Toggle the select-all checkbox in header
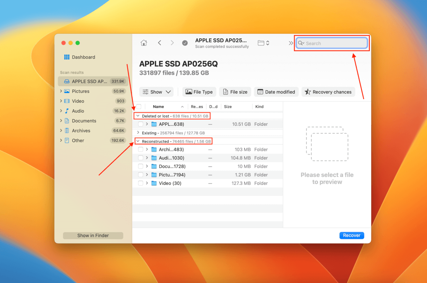This screenshot has width=427, height=283. [139, 107]
